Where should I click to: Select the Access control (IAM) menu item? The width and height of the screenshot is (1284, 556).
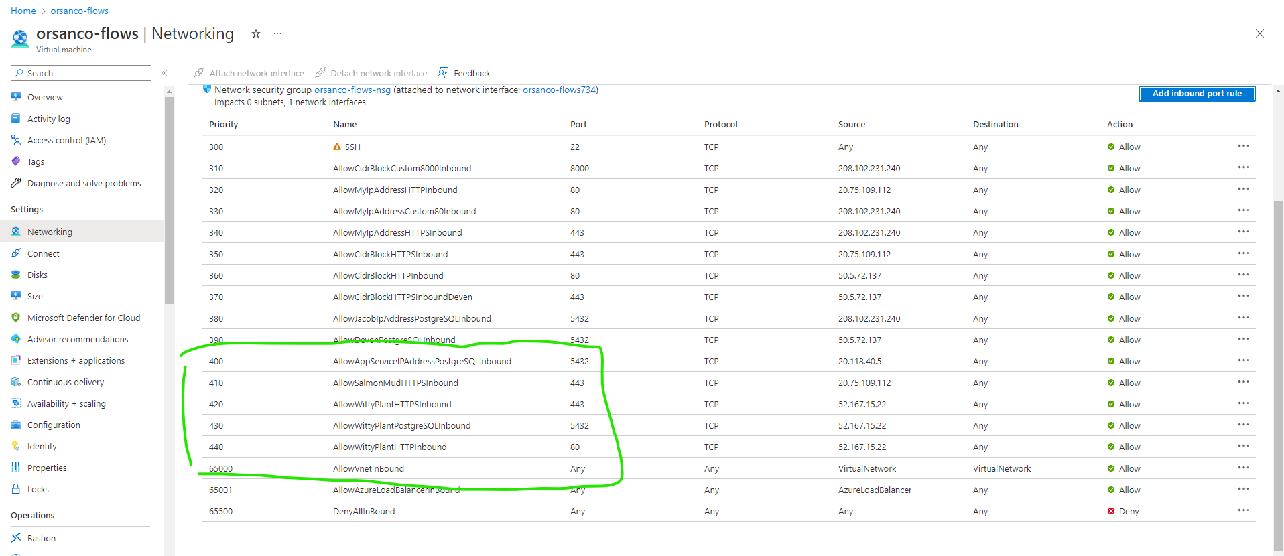point(66,140)
